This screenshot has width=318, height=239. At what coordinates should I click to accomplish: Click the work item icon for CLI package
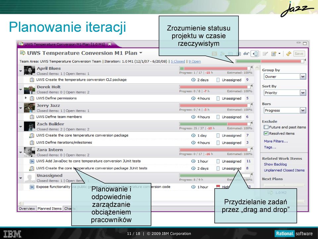[32, 80]
